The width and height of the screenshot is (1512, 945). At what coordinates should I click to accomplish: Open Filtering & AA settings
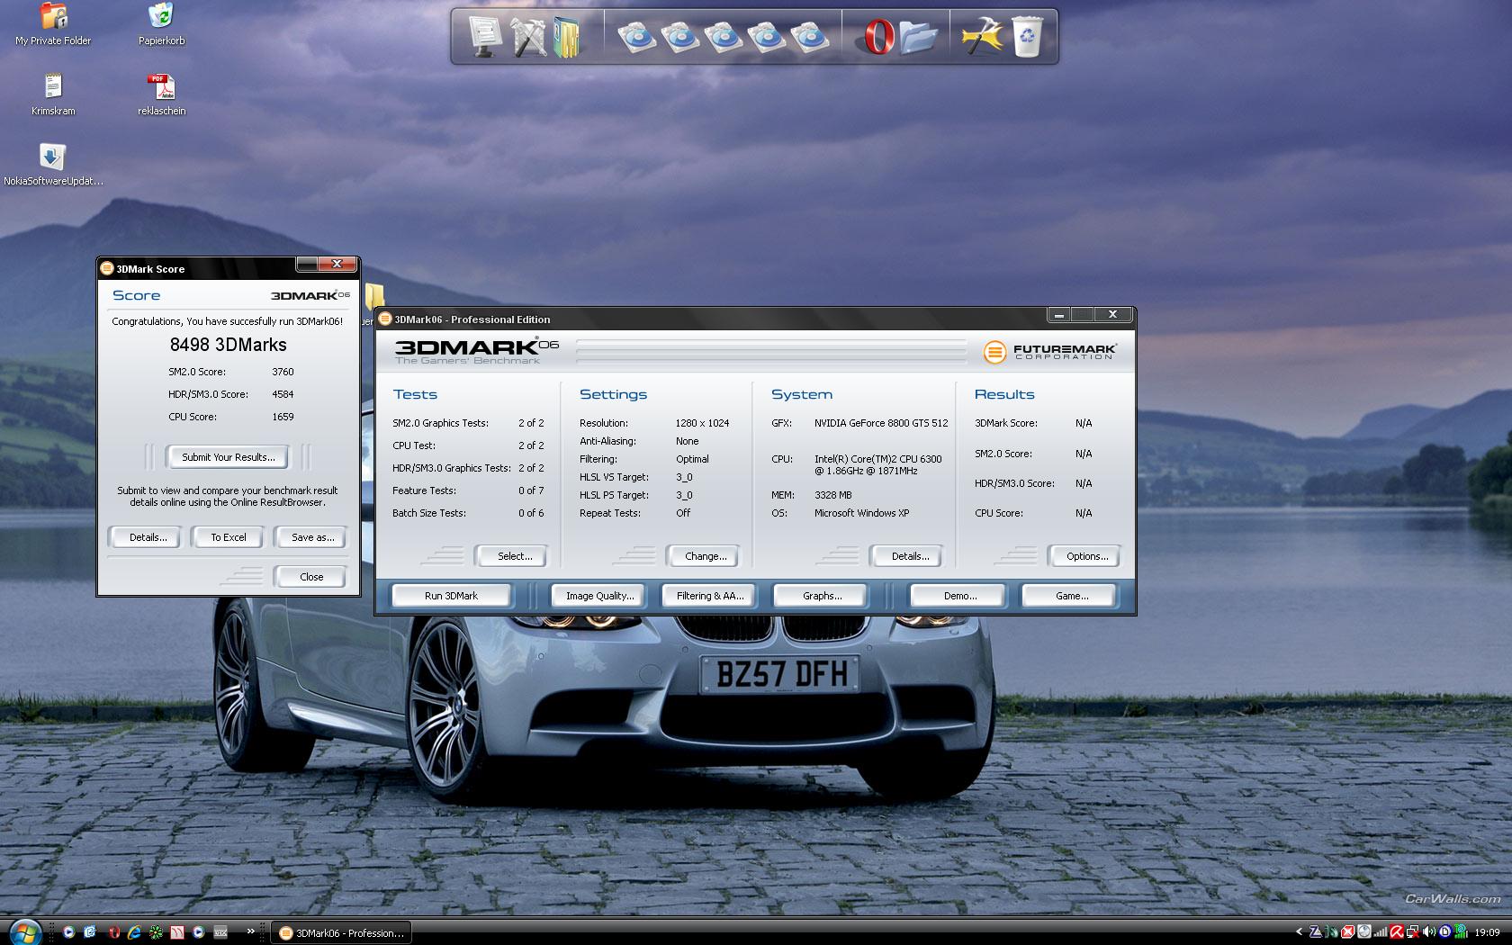(709, 596)
